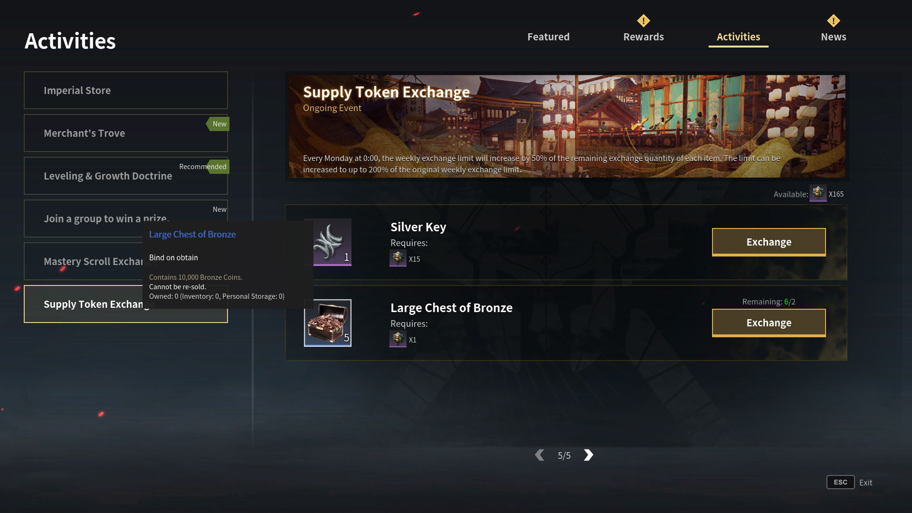912x513 pixels.
Task: Open the Imperial Store activity
Action: click(x=126, y=90)
